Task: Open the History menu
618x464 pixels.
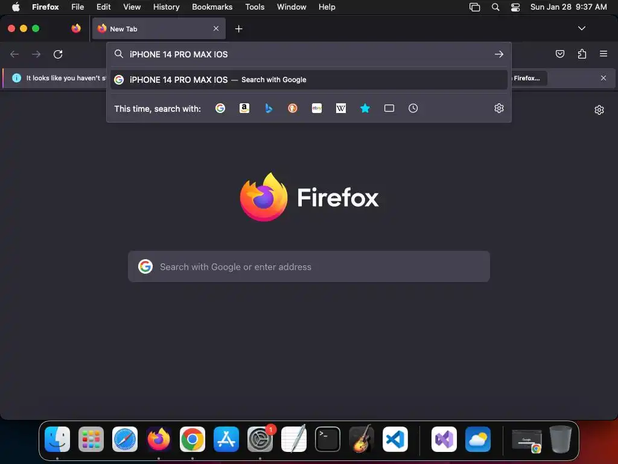Action: (x=167, y=7)
